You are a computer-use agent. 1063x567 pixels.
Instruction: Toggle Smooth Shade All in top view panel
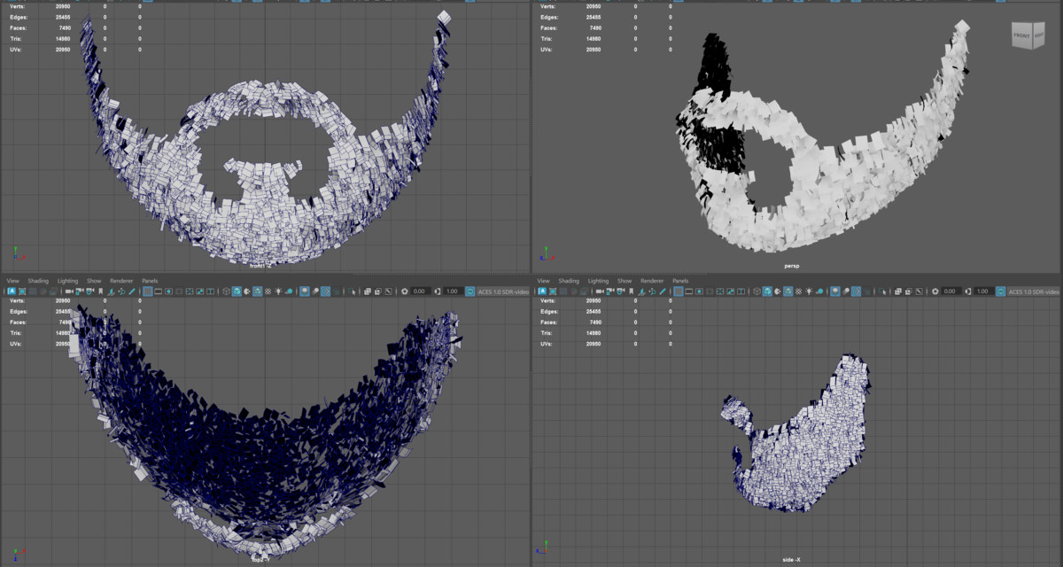tap(237, 291)
